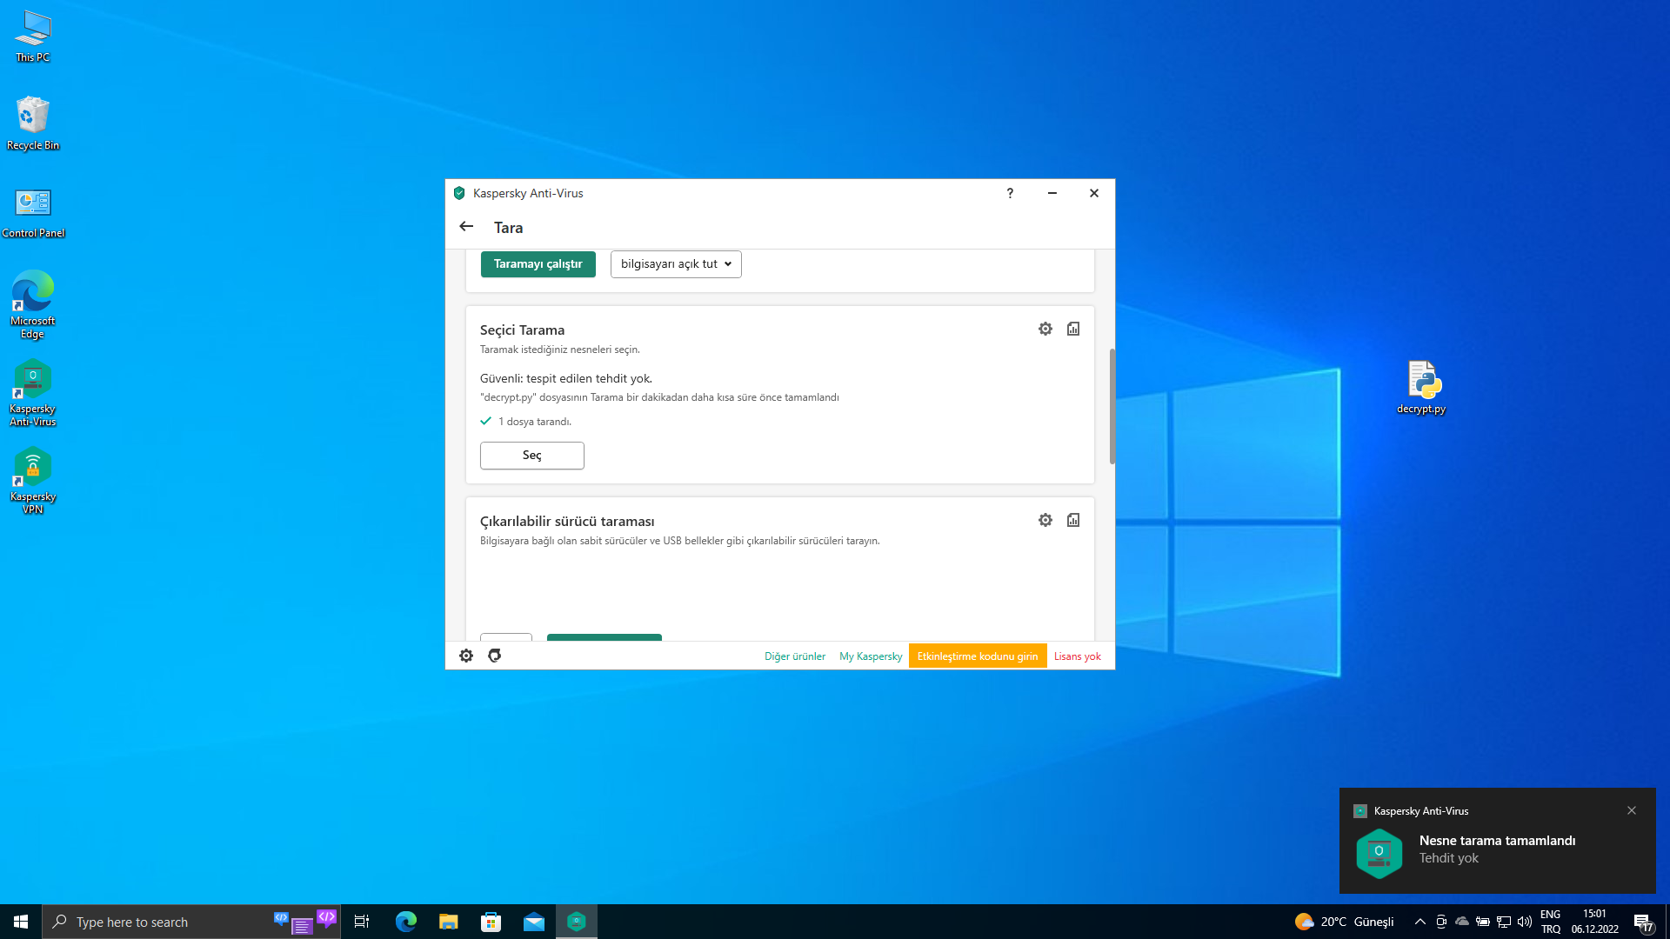
Task: Click 'Taramayı çalıştır' button
Action: pyautogui.click(x=538, y=264)
